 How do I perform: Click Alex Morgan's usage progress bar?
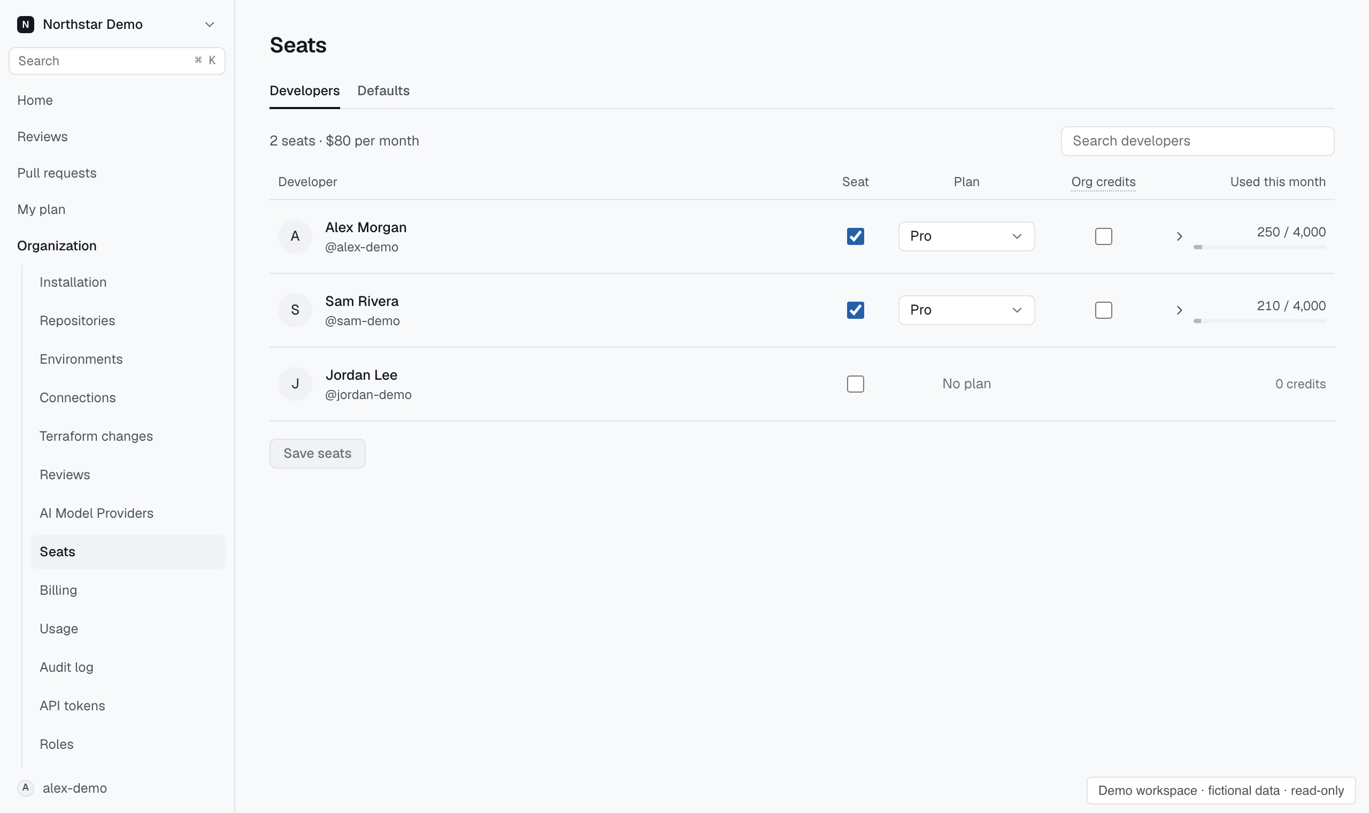[1259, 247]
